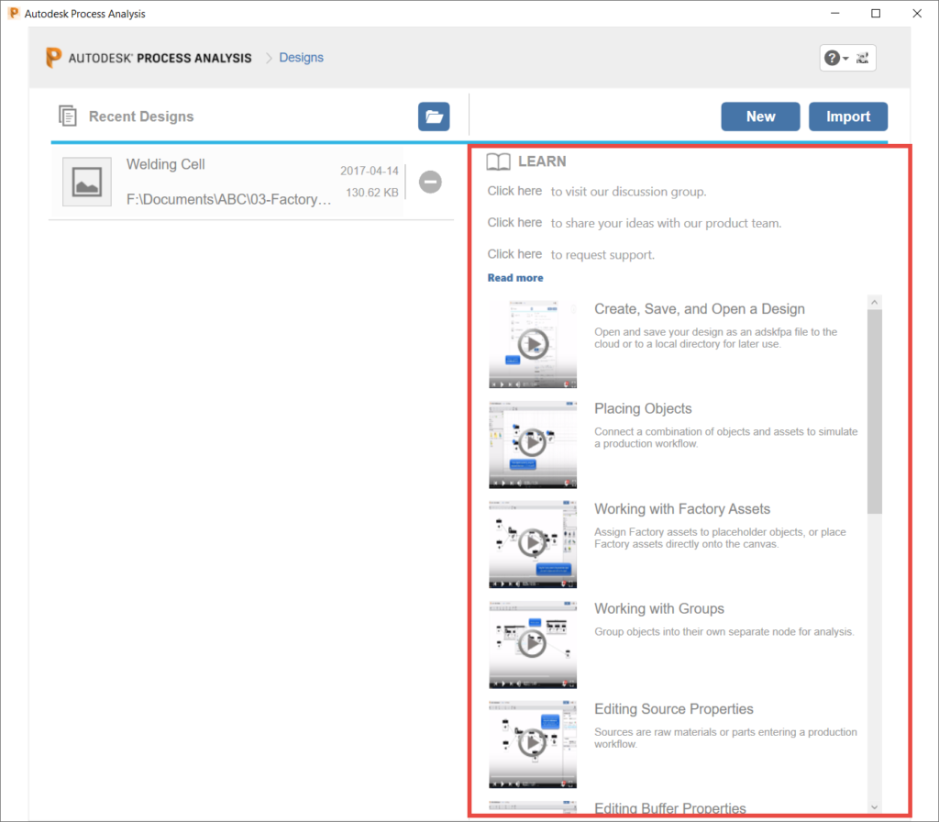The image size is (939, 822).
Task: Play Create, Save, and Open a Design video
Action: (533, 345)
